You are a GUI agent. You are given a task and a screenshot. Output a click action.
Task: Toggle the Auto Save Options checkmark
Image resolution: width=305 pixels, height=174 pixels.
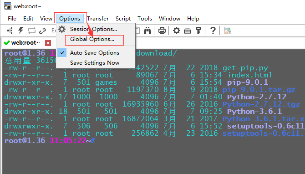point(62,53)
